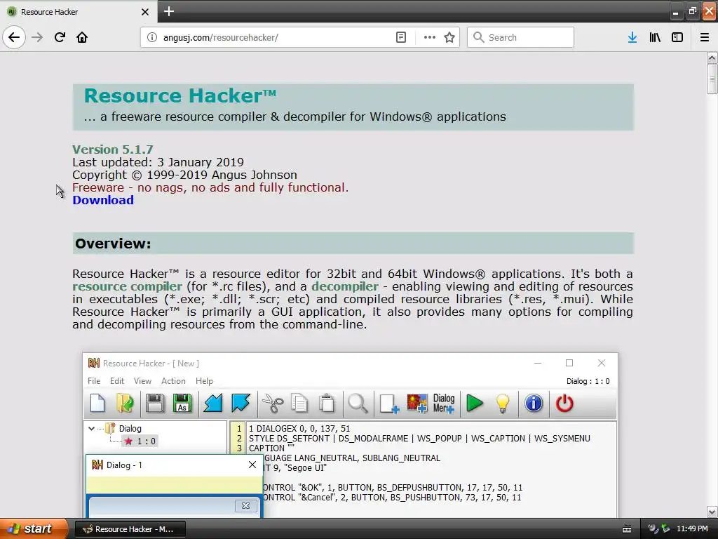Click the light bulb icon

[503, 404]
